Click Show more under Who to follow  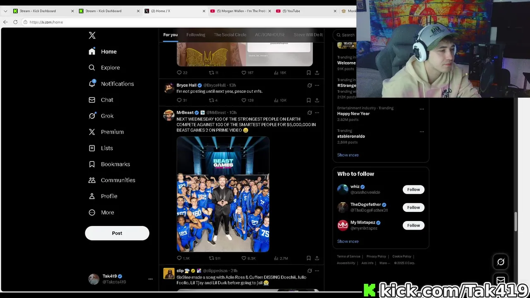pos(348,241)
